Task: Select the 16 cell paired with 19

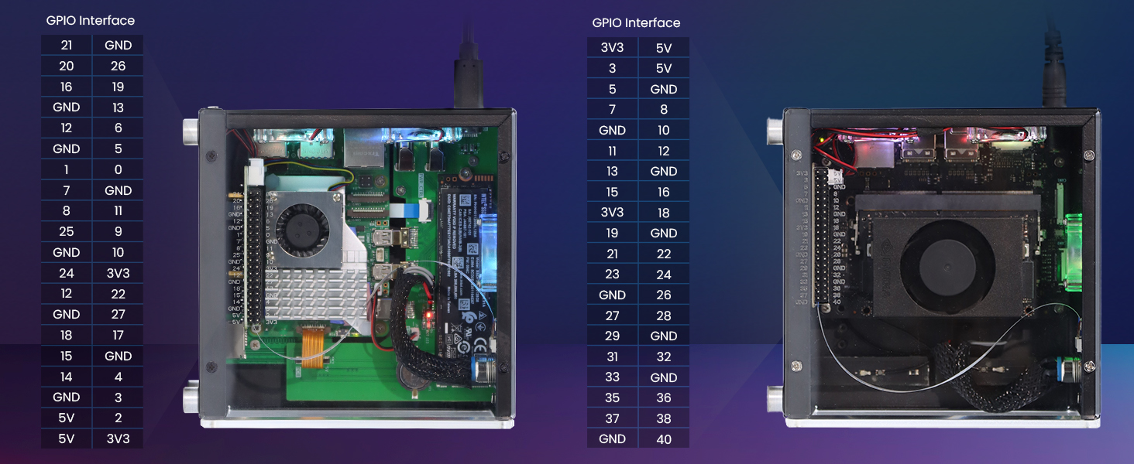Action: point(67,87)
